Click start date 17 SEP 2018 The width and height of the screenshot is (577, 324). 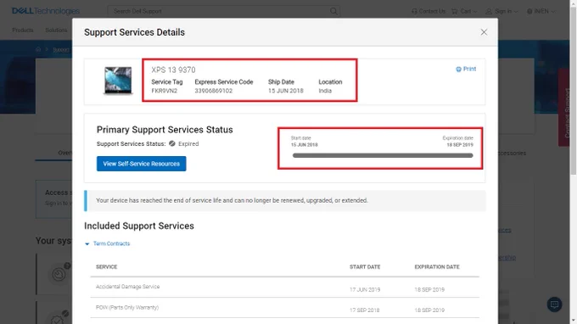(x=364, y=310)
